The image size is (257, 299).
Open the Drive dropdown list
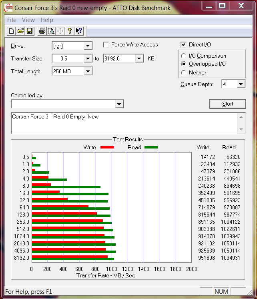pos(88,46)
